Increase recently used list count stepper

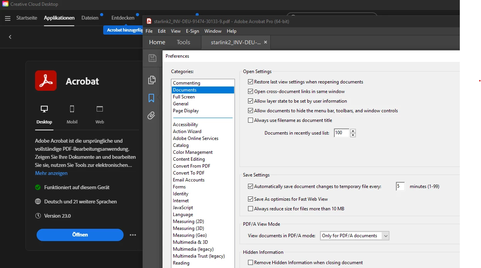point(353,131)
